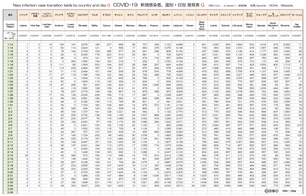Select the 'Liberia' column header
Viewport: 306px width, 196px height.
tap(23, 25)
